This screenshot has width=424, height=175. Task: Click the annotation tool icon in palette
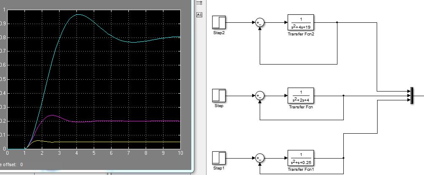(199, 15)
